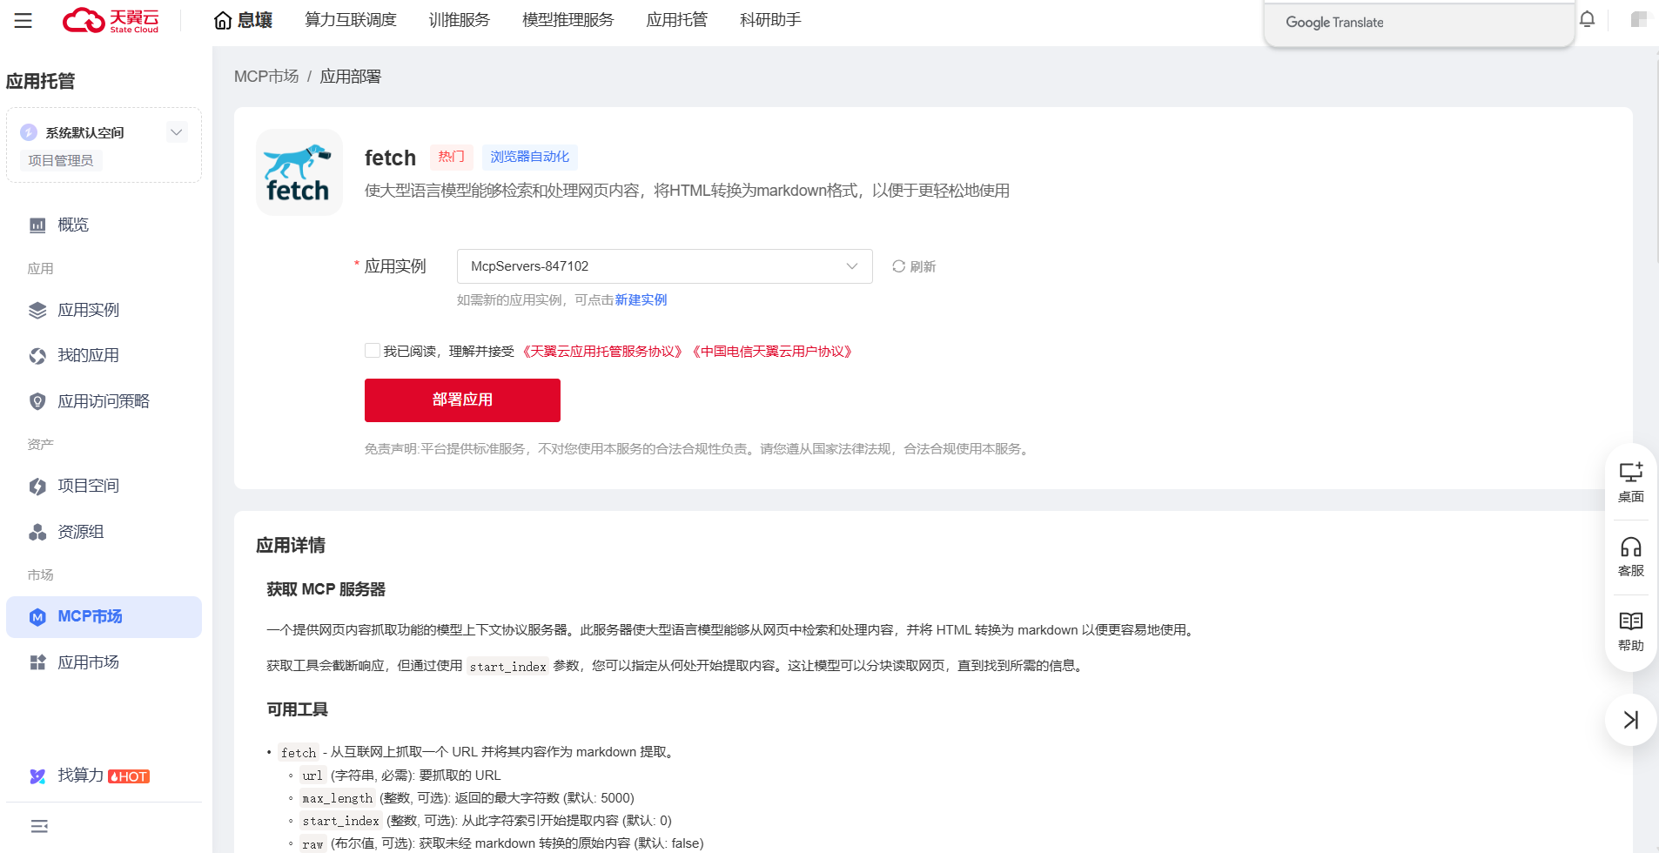Viewport: 1659px width, 853px height.
Task: Open 《中国电信天翼云用户协议》 link
Action: 773,352
